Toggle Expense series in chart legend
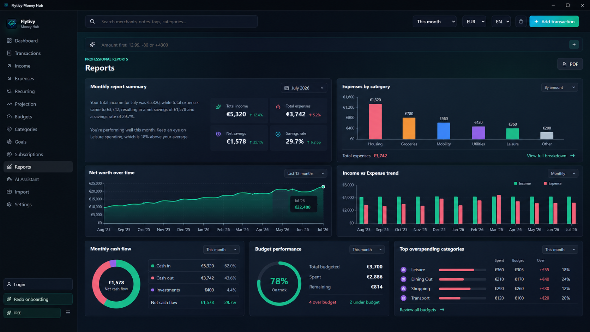Screen dimensions: 590x332 553,183
